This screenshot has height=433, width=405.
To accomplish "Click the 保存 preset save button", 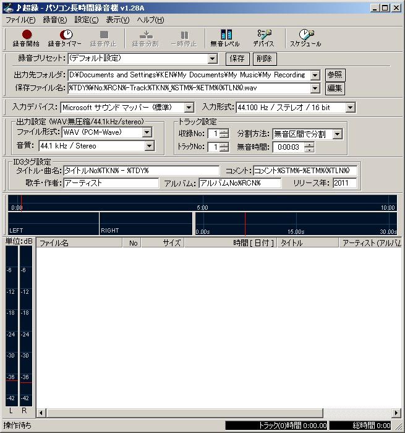I will pos(237,59).
